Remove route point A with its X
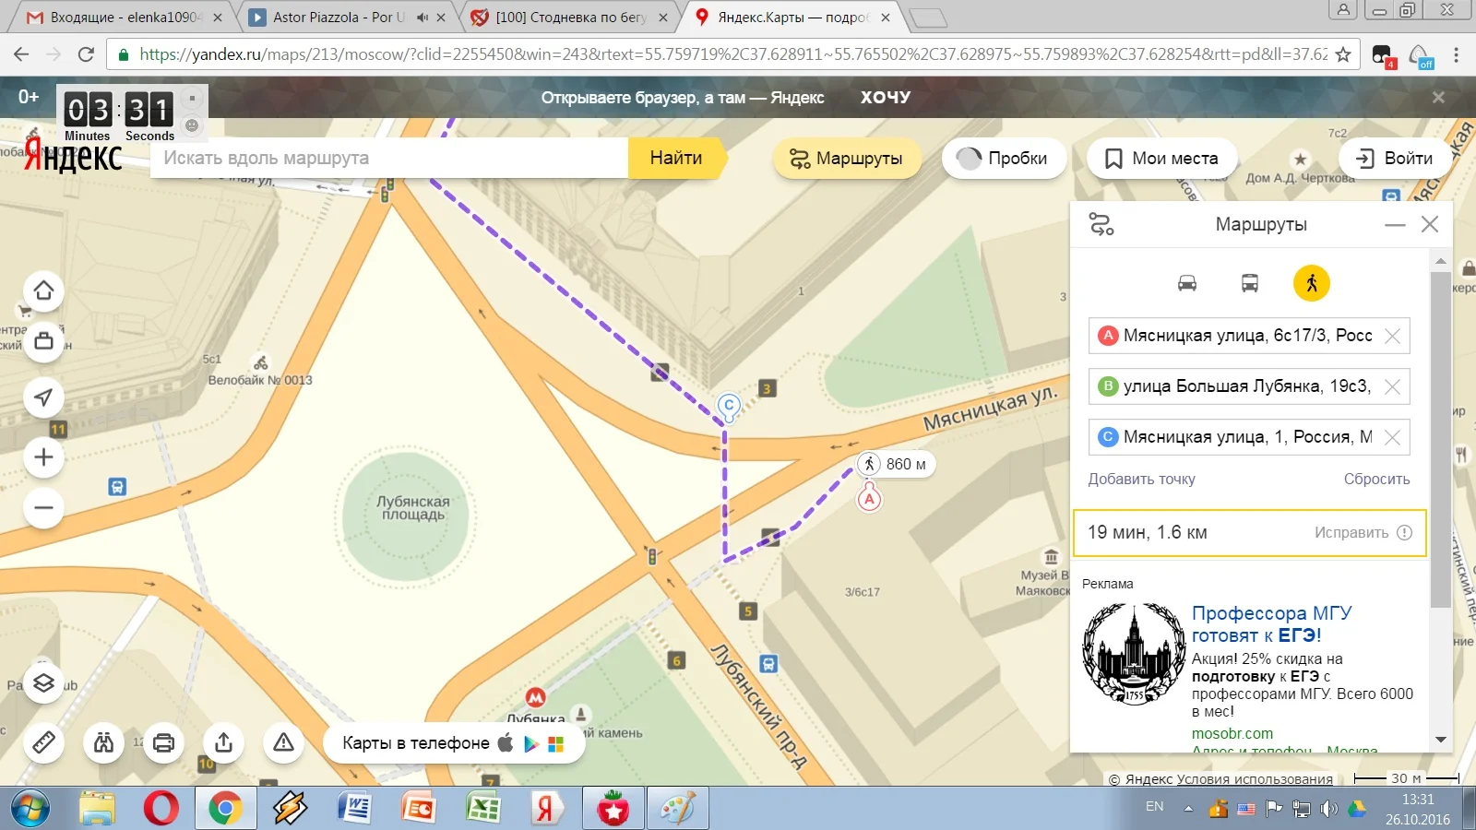This screenshot has width=1476, height=830. (x=1393, y=336)
